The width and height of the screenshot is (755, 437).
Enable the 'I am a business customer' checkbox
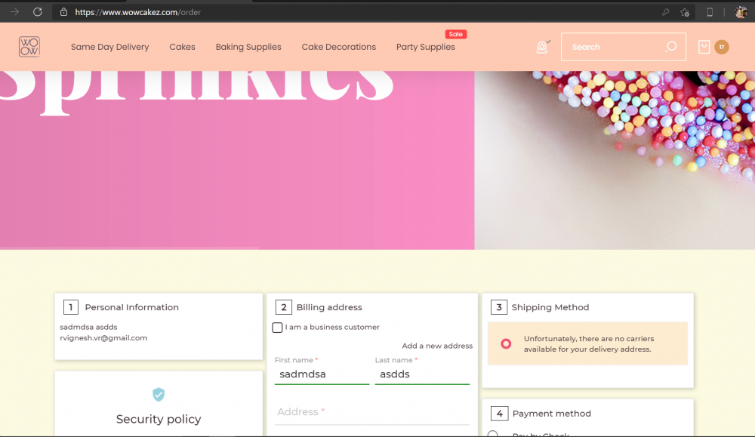277,328
